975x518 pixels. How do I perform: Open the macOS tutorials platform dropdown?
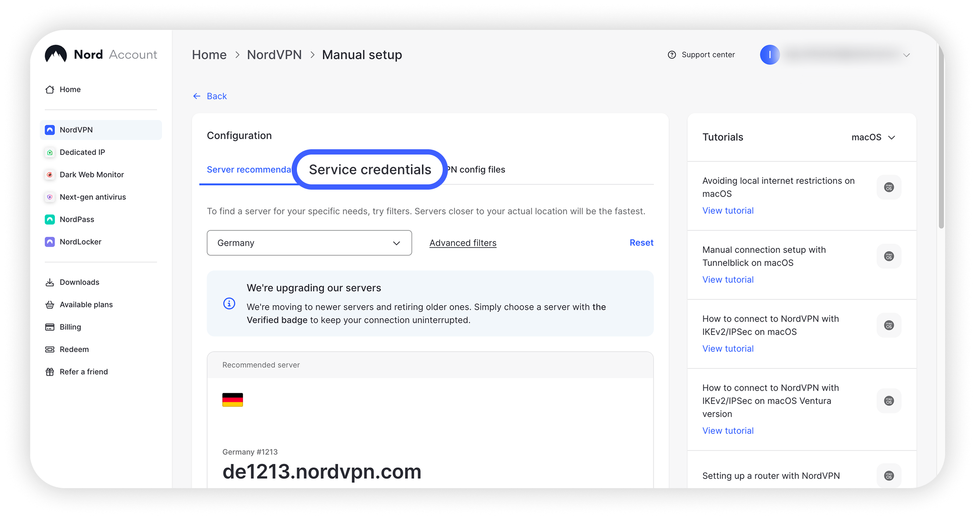tap(873, 137)
